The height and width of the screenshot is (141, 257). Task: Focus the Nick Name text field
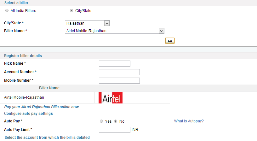(x=114, y=64)
